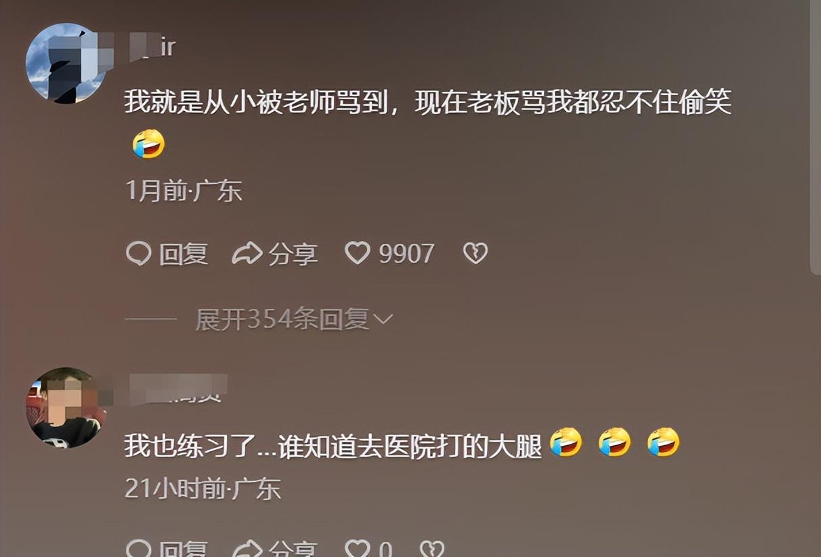Click the reply bubble icon under first comment

(x=139, y=254)
